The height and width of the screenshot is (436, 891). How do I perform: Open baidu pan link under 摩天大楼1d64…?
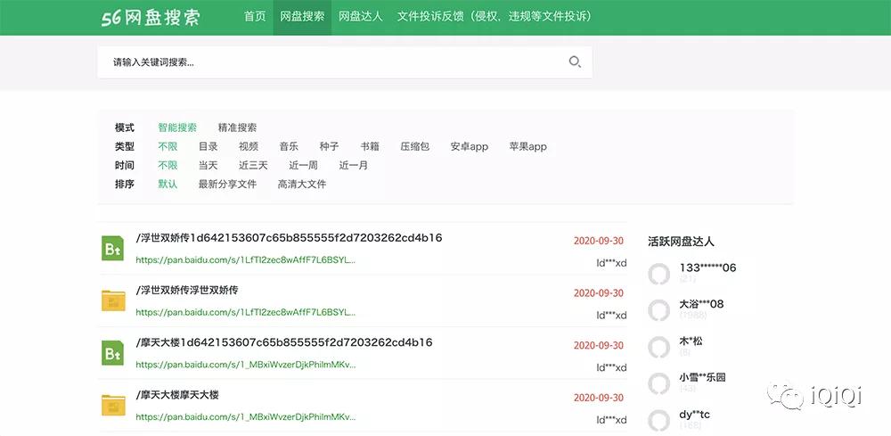point(246,365)
